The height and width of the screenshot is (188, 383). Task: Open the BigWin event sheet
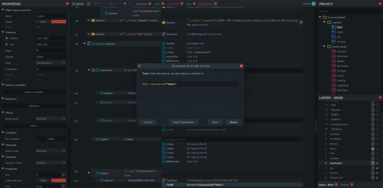click(x=340, y=61)
